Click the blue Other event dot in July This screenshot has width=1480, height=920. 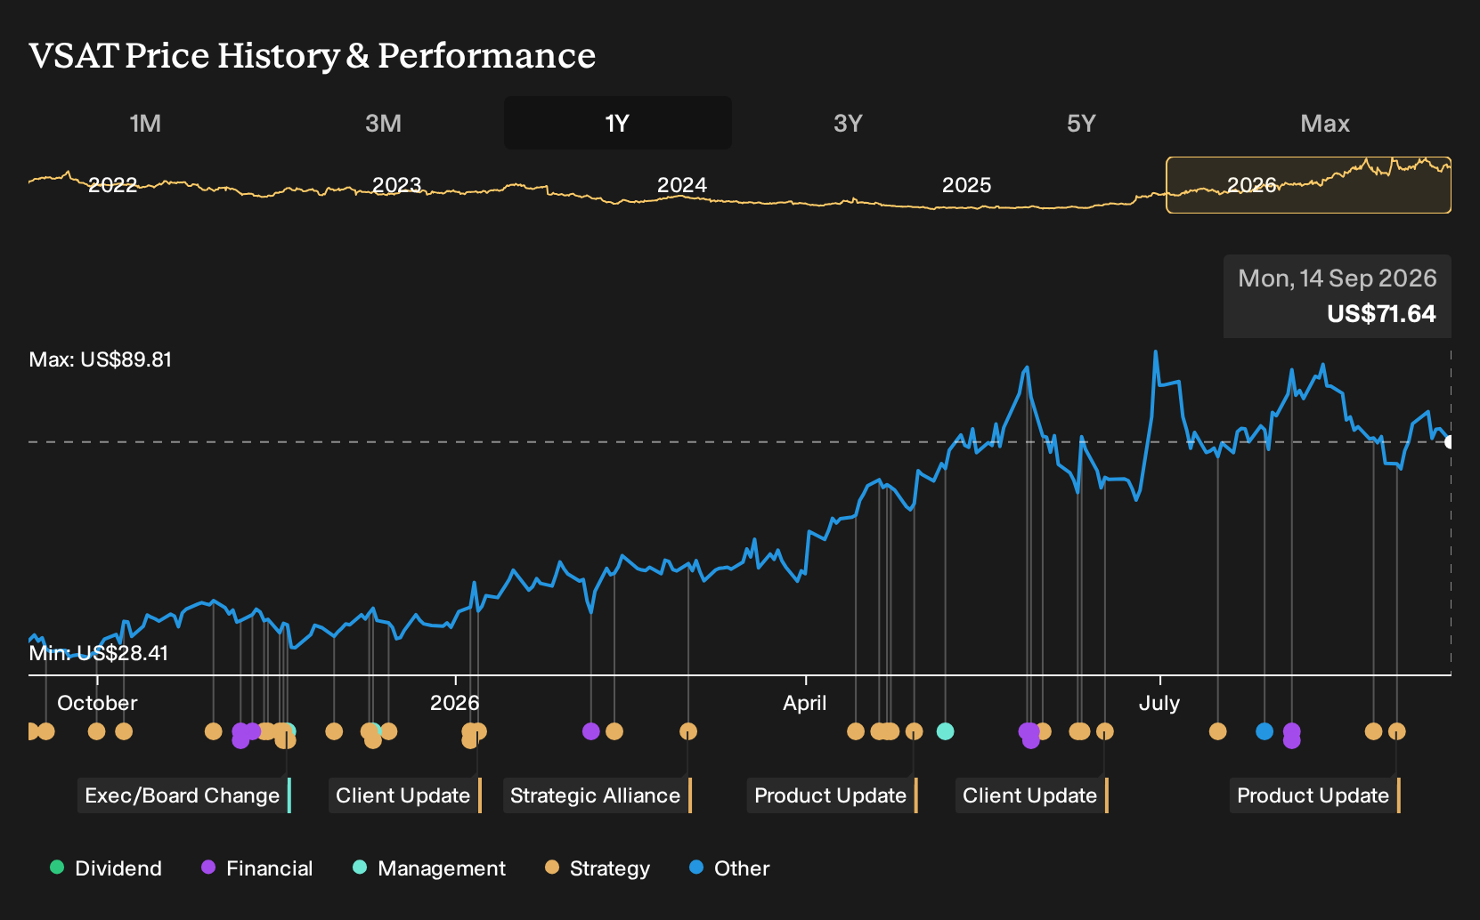1265,731
